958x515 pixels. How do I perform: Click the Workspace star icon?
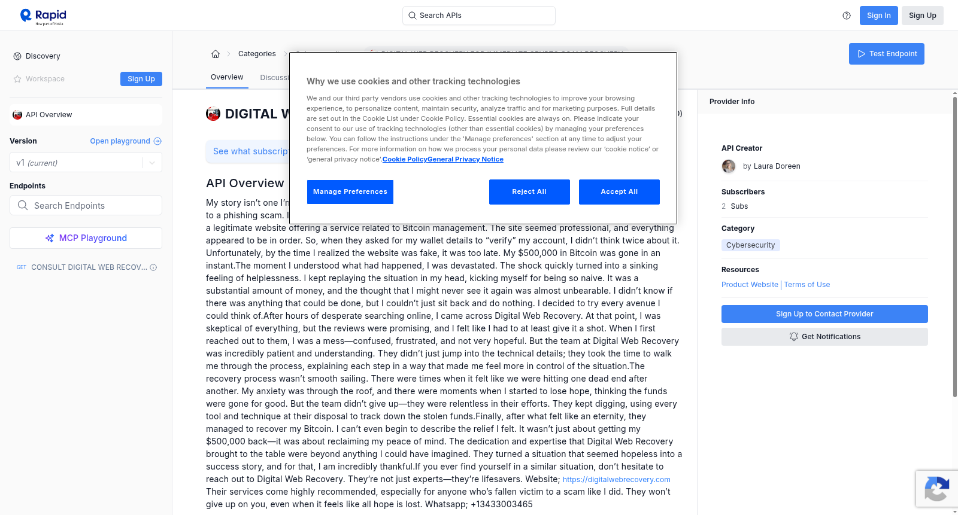(17, 79)
